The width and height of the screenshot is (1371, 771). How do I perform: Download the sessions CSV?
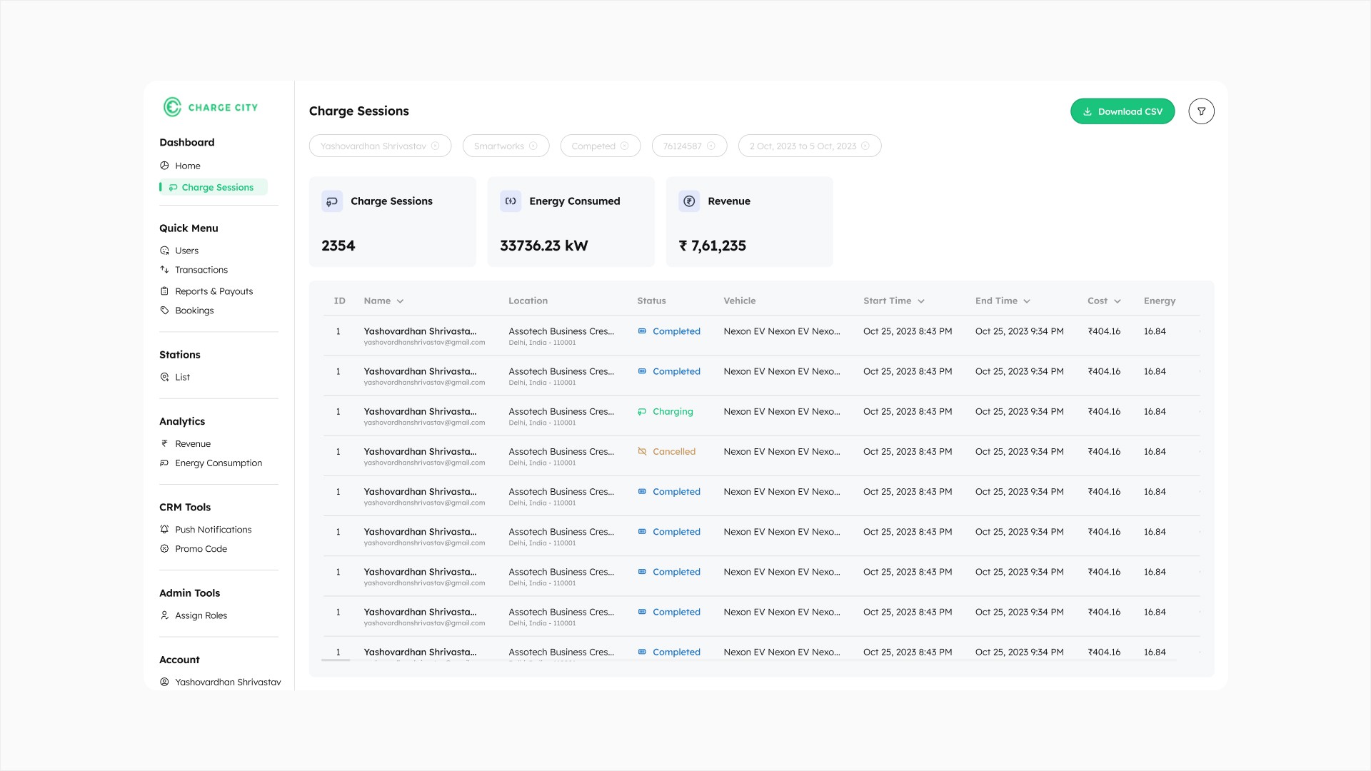[1122, 111]
